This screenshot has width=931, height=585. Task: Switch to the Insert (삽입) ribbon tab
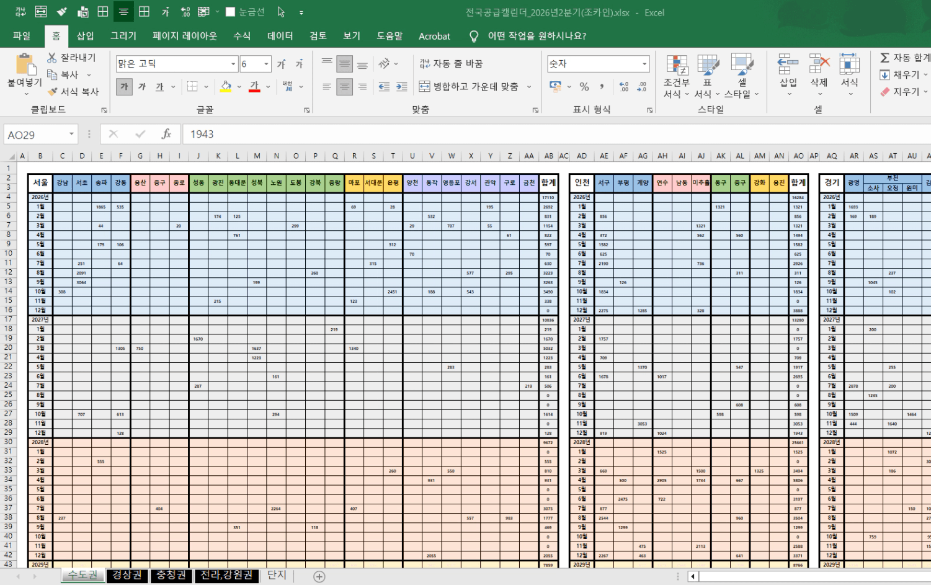tap(85, 36)
